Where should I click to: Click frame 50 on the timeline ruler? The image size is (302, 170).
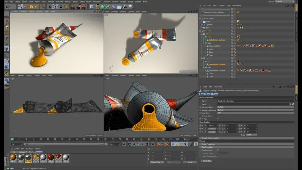[84, 139]
